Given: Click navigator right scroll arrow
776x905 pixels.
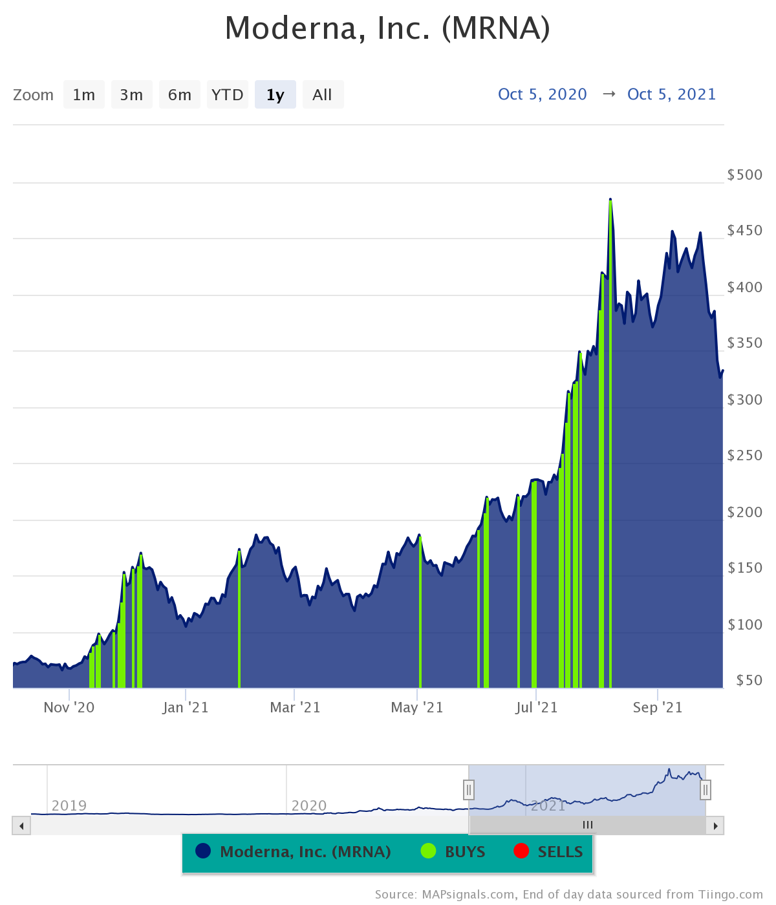Looking at the screenshot, I should [715, 825].
